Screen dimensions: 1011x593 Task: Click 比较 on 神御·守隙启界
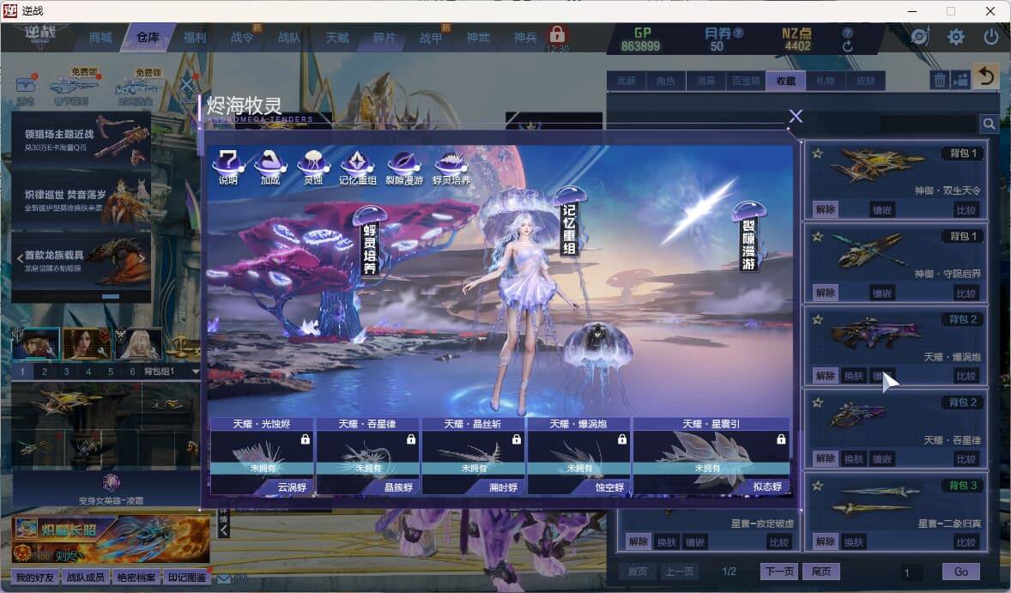(x=966, y=293)
